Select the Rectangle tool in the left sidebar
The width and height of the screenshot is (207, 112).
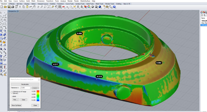(5, 24)
